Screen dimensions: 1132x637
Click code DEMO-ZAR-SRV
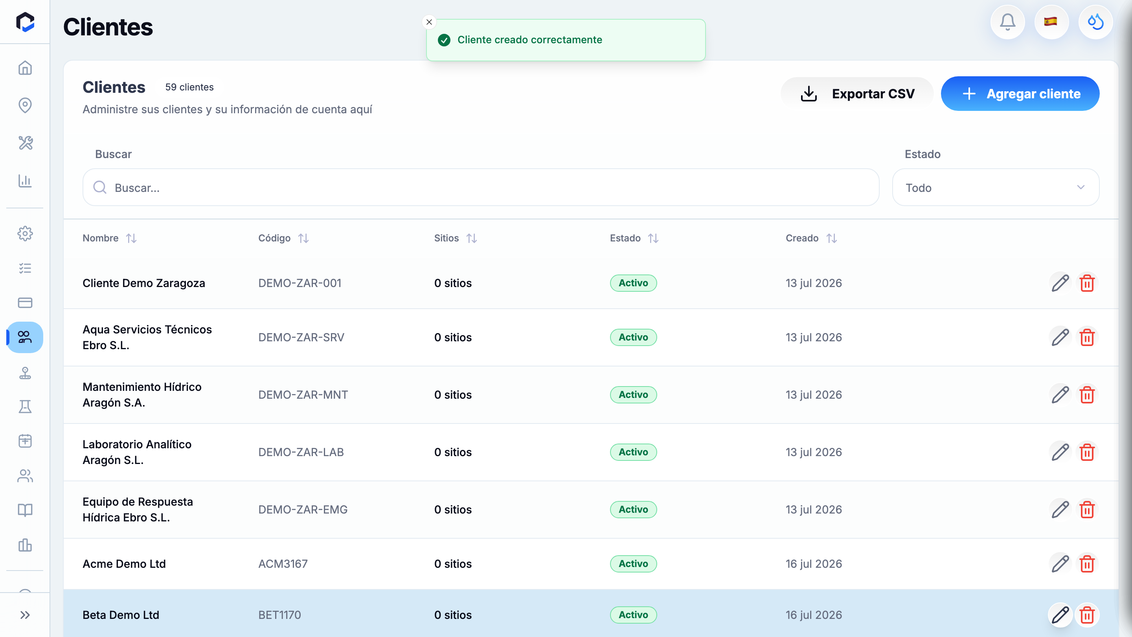(301, 337)
